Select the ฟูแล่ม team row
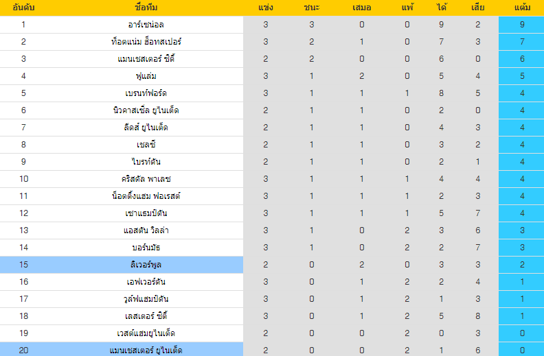 pos(272,76)
